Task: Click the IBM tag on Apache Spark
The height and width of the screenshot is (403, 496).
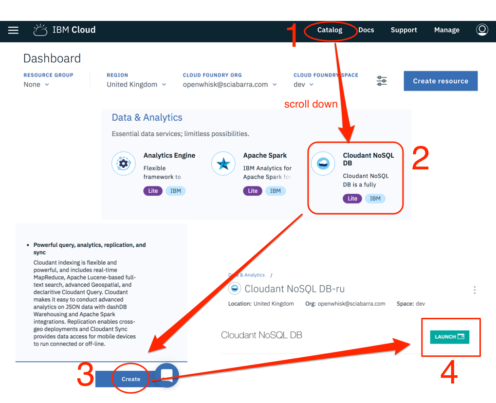Action: [x=275, y=191]
